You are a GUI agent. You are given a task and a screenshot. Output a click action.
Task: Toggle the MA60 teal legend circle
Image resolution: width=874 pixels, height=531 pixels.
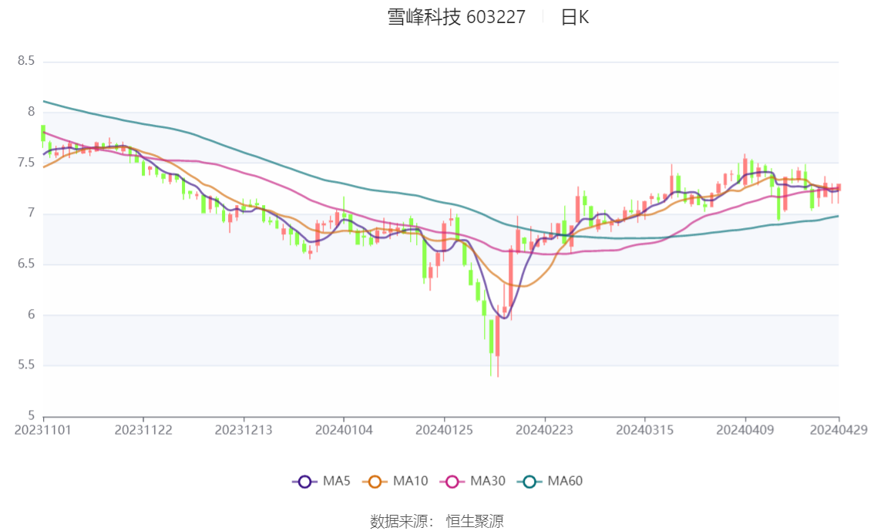(x=529, y=482)
